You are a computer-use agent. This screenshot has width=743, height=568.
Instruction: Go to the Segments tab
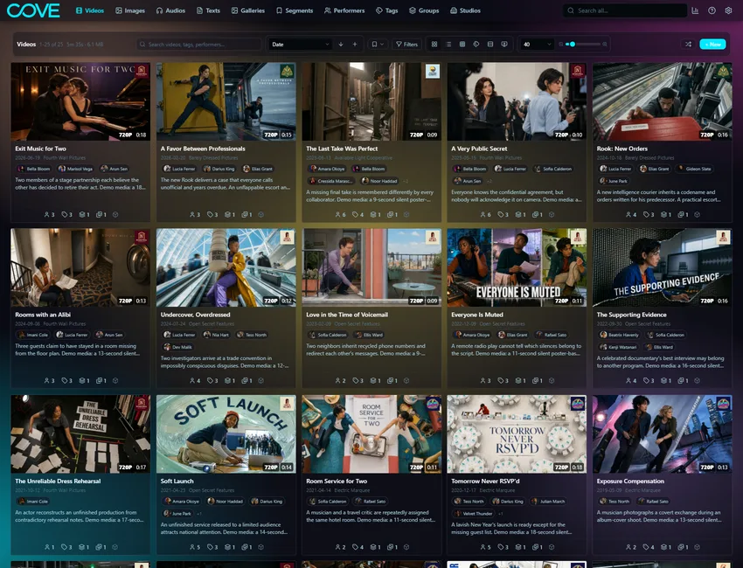(x=295, y=10)
